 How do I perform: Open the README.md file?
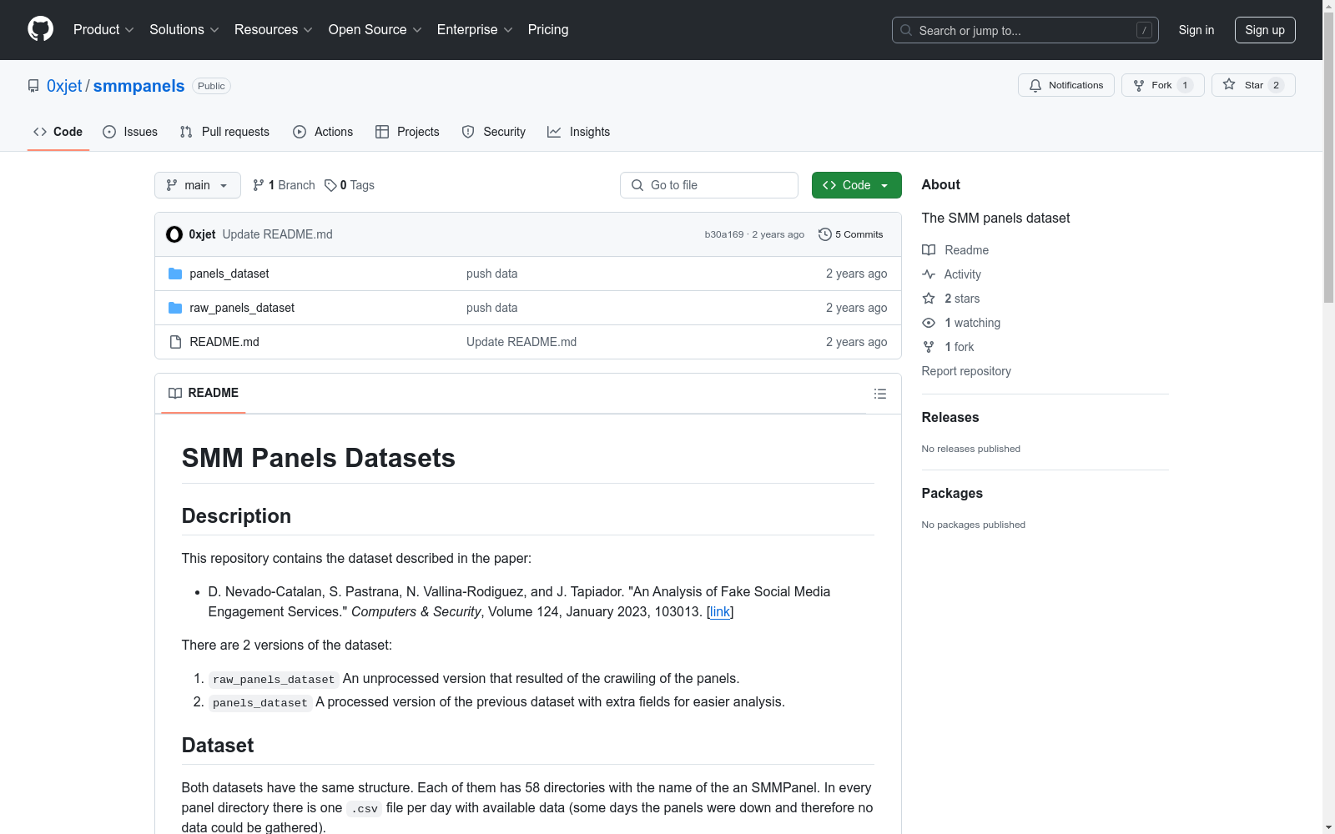(224, 342)
